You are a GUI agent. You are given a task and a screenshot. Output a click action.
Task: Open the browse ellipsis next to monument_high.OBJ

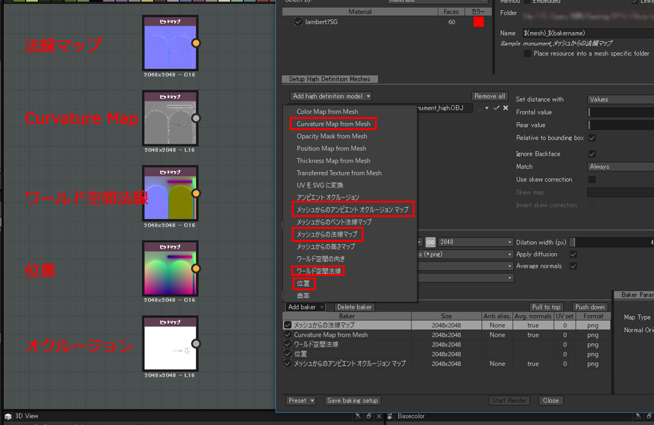click(x=479, y=109)
